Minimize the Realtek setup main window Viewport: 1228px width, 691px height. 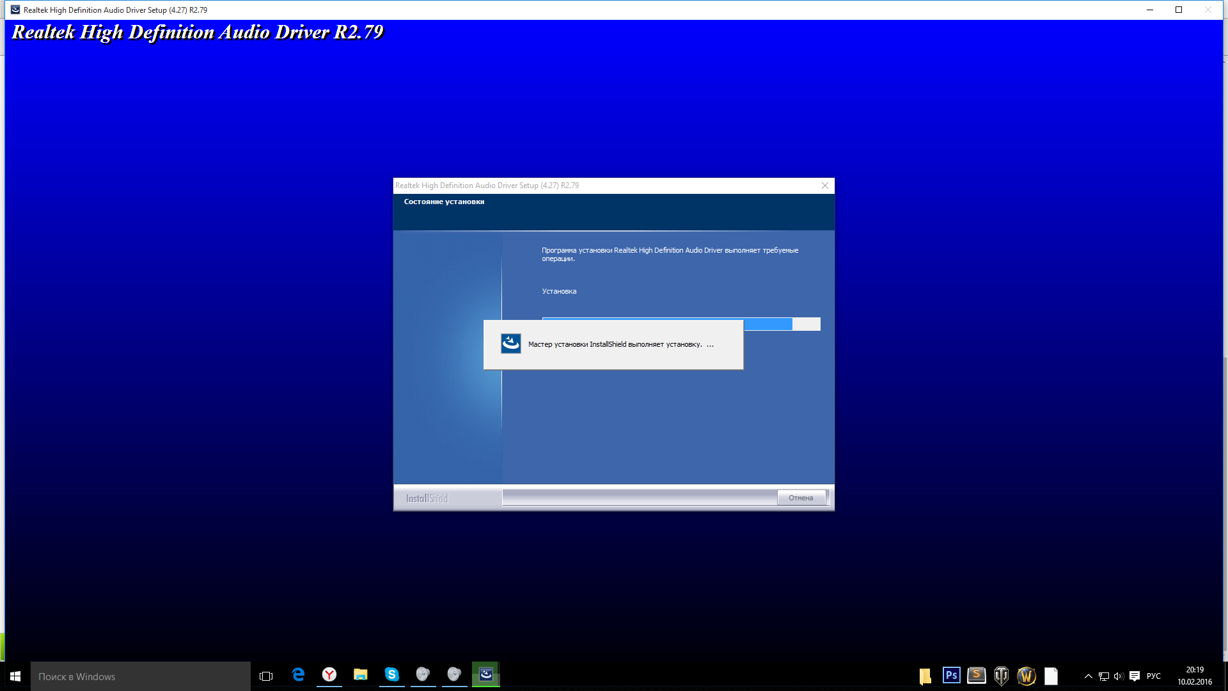tap(1150, 10)
